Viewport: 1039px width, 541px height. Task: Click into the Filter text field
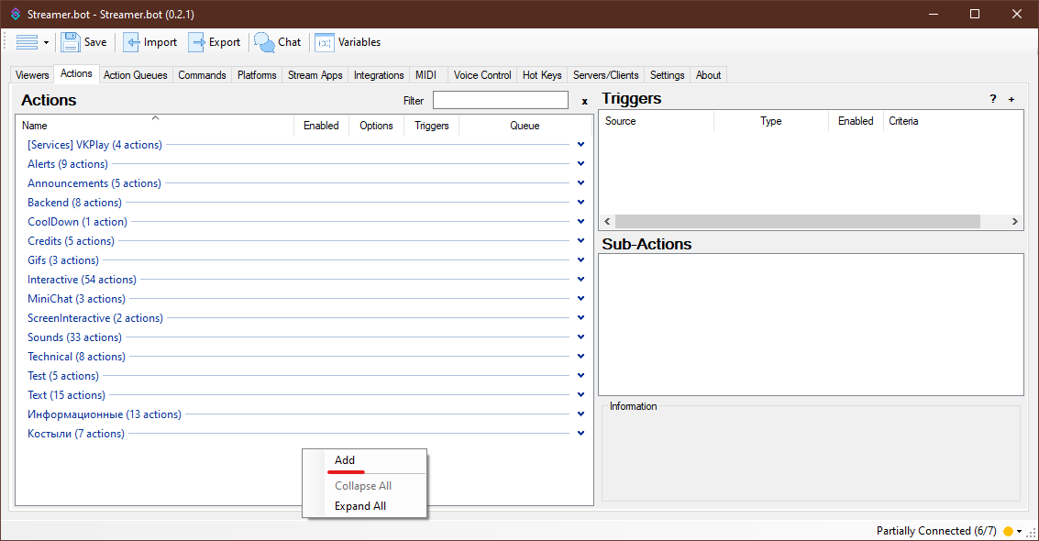click(x=501, y=100)
